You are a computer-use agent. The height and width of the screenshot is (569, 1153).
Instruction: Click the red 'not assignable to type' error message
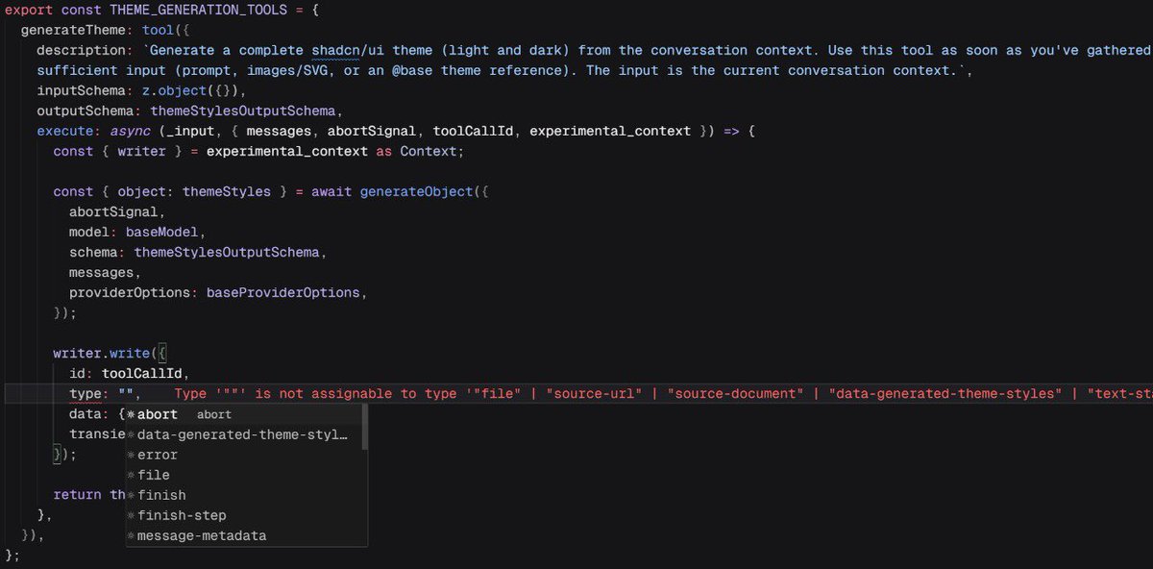(663, 393)
